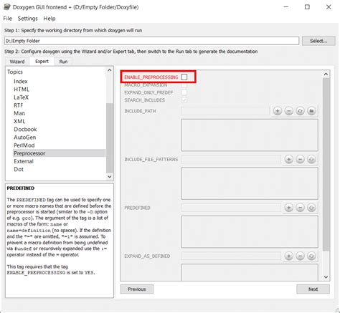
Task: Click settings panel scroll-up arrow
Action: [x=326, y=74]
